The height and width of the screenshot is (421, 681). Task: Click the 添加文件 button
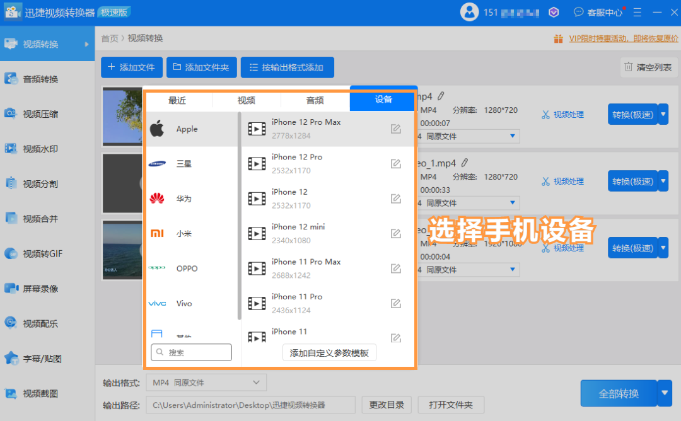(132, 67)
